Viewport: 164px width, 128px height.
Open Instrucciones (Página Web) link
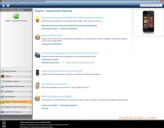(x=52, y=44)
